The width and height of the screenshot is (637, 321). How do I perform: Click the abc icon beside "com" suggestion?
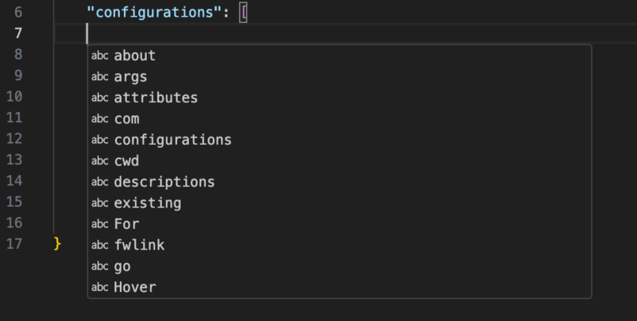[99, 119]
